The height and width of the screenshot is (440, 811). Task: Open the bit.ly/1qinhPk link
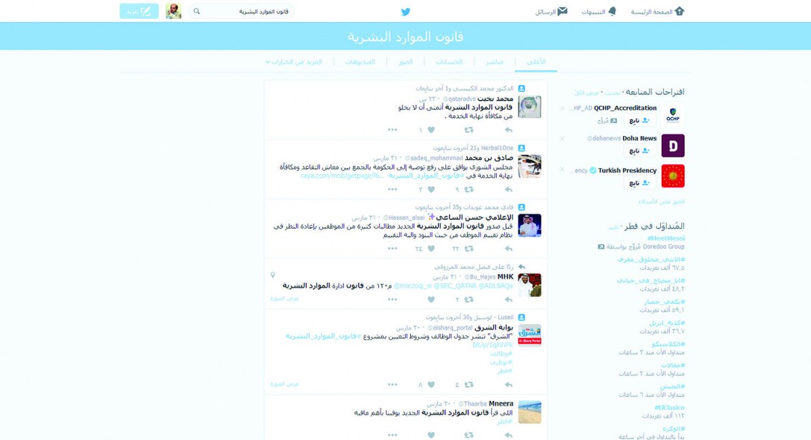pos(492,345)
